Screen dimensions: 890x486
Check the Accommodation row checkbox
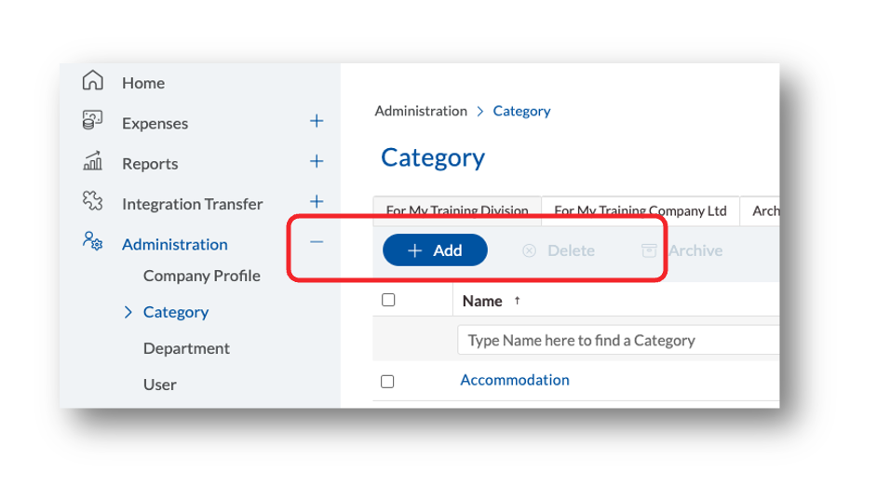click(x=388, y=381)
